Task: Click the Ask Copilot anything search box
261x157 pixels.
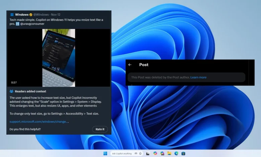Action: pos(126,153)
